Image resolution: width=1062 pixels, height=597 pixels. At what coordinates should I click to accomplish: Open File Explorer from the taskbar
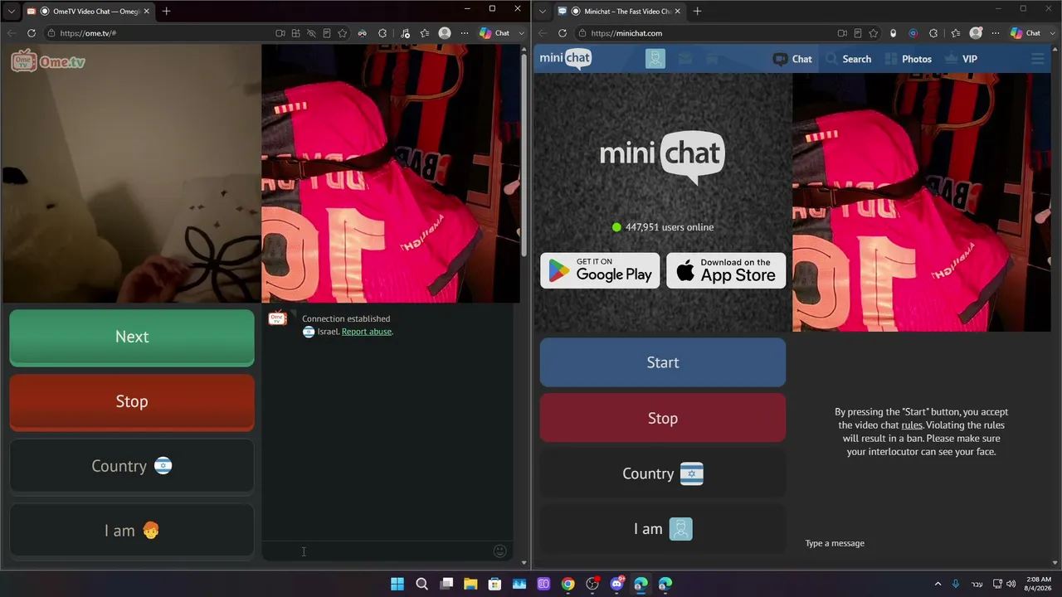(470, 584)
